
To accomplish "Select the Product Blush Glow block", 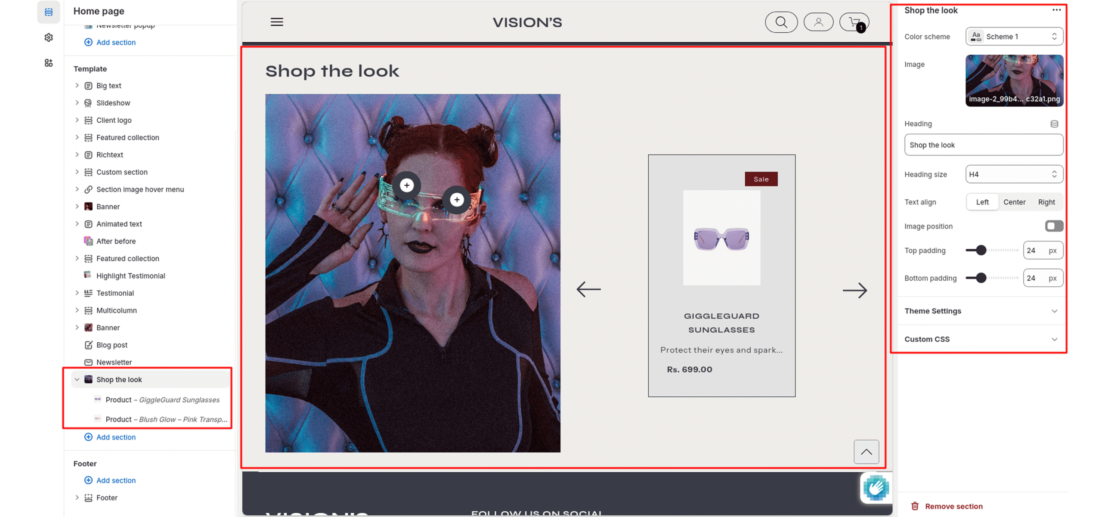I will pyautogui.click(x=166, y=419).
